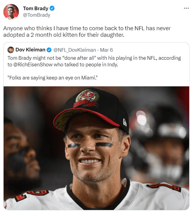Open the three-dot more options menu
Image resolution: width=194 pixels, height=216 pixels.
(x=186, y=8)
